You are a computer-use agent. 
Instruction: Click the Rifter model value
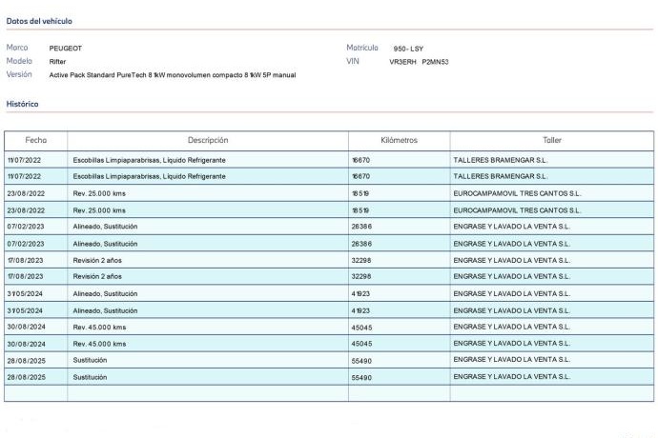(x=57, y=61)
